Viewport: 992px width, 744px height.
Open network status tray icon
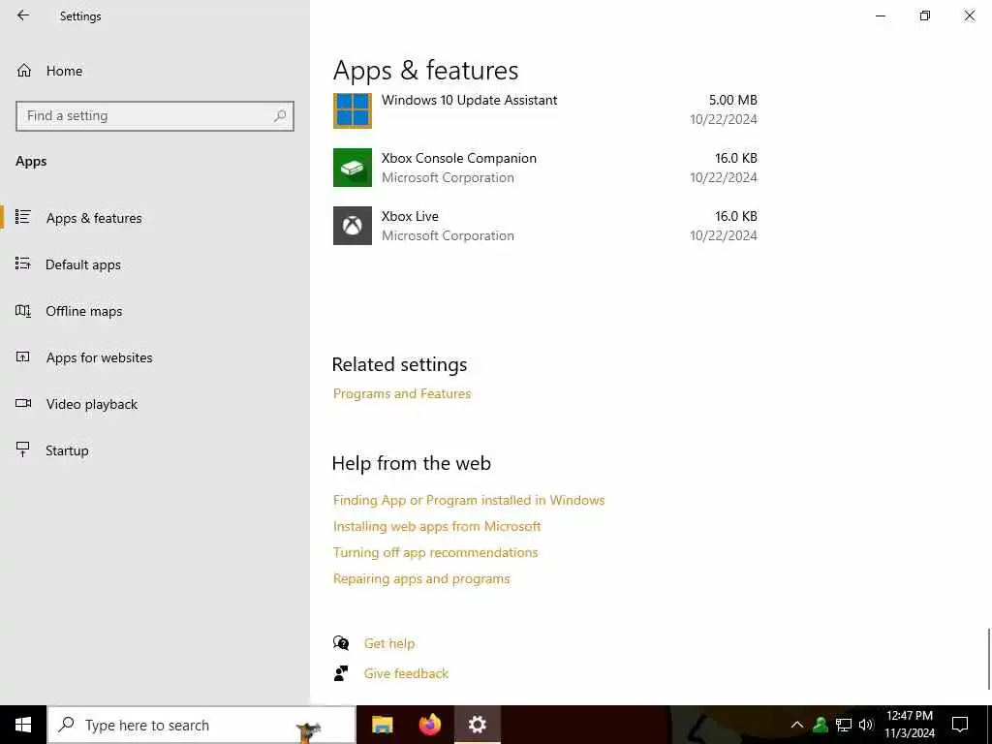844,725
